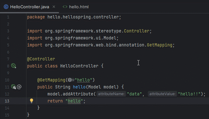
Task: Click the "data" string literal
Action: point(134,94)
